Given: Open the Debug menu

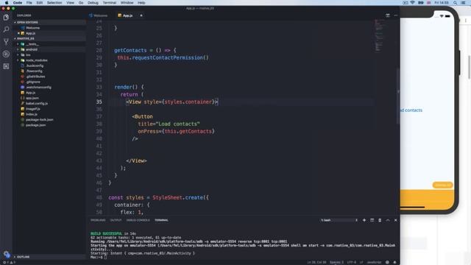Looking at the screenshot, I should (93, 3).
